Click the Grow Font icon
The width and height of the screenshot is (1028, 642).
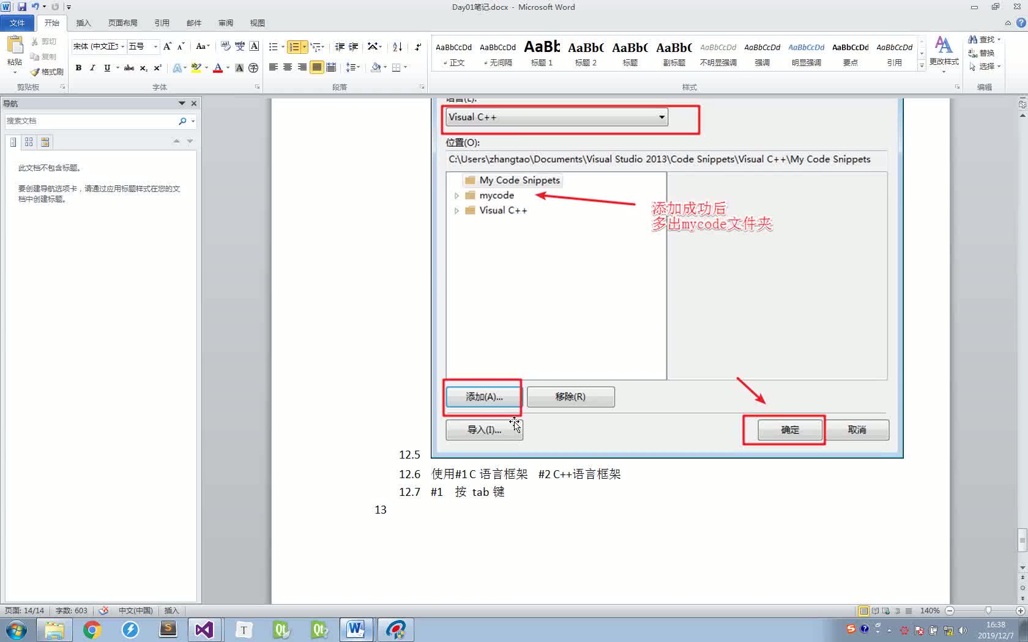pos(167,46)
